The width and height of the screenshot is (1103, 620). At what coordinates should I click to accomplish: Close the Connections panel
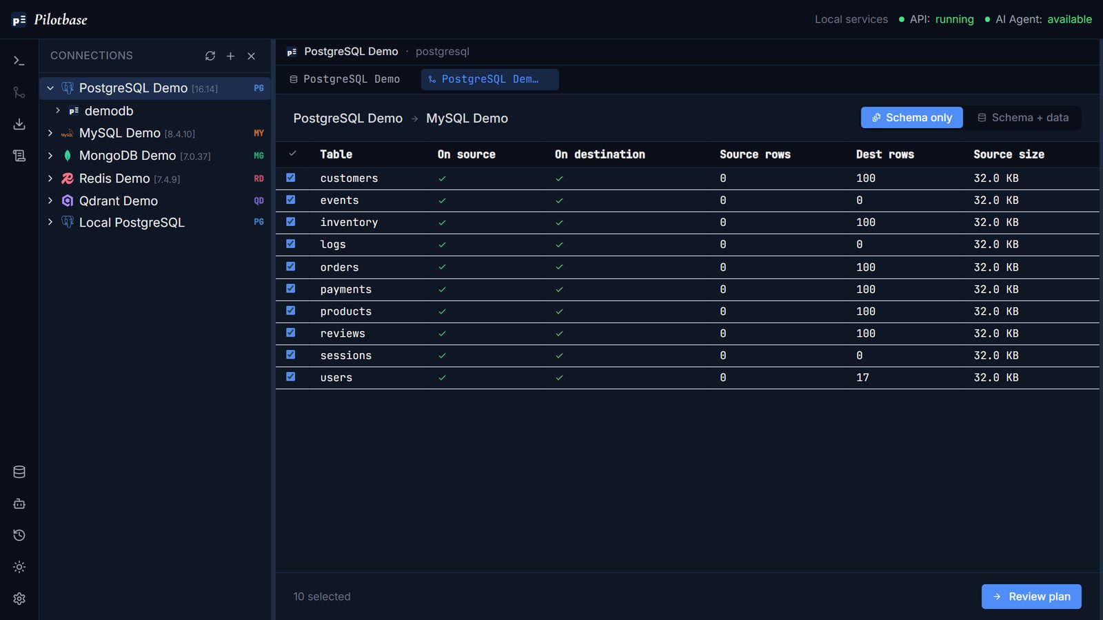pyautogui.click(x=252, y=56)
